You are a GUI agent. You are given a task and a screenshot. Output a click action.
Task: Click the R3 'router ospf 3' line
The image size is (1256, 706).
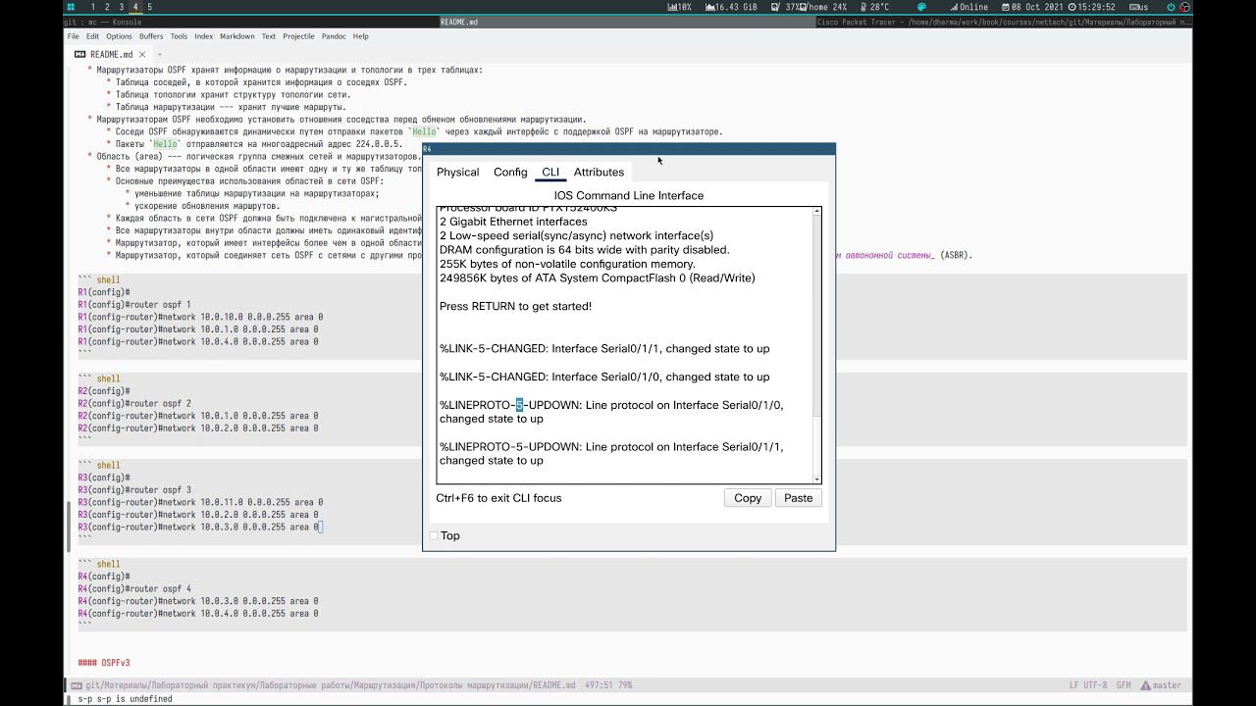[x=134, y=490]
